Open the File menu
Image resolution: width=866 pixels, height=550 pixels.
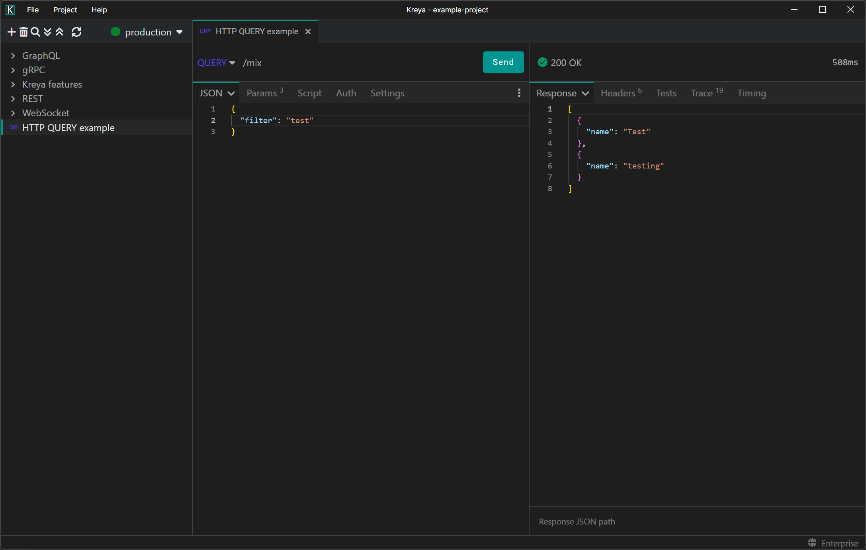33,10
